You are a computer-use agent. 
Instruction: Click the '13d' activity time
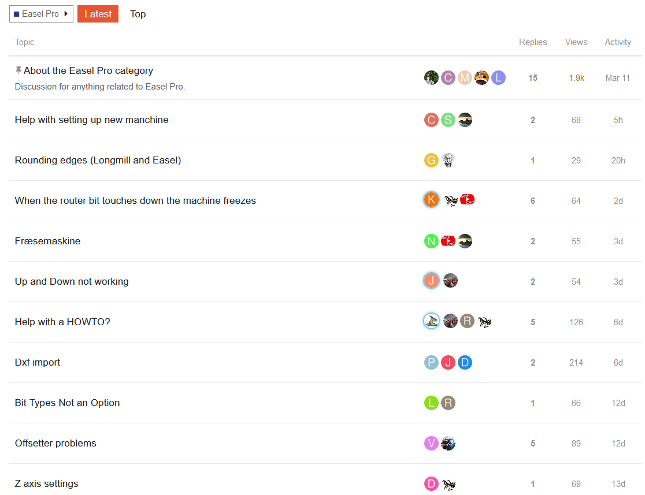pos(618,484)
